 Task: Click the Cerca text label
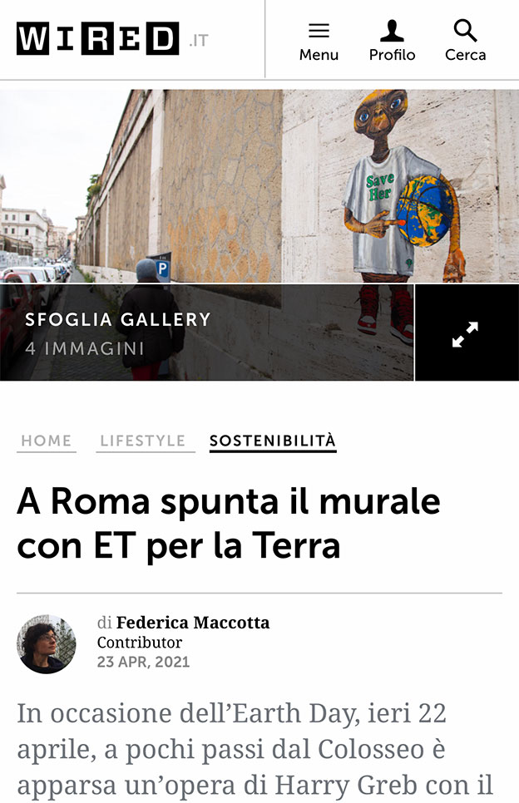465,55
